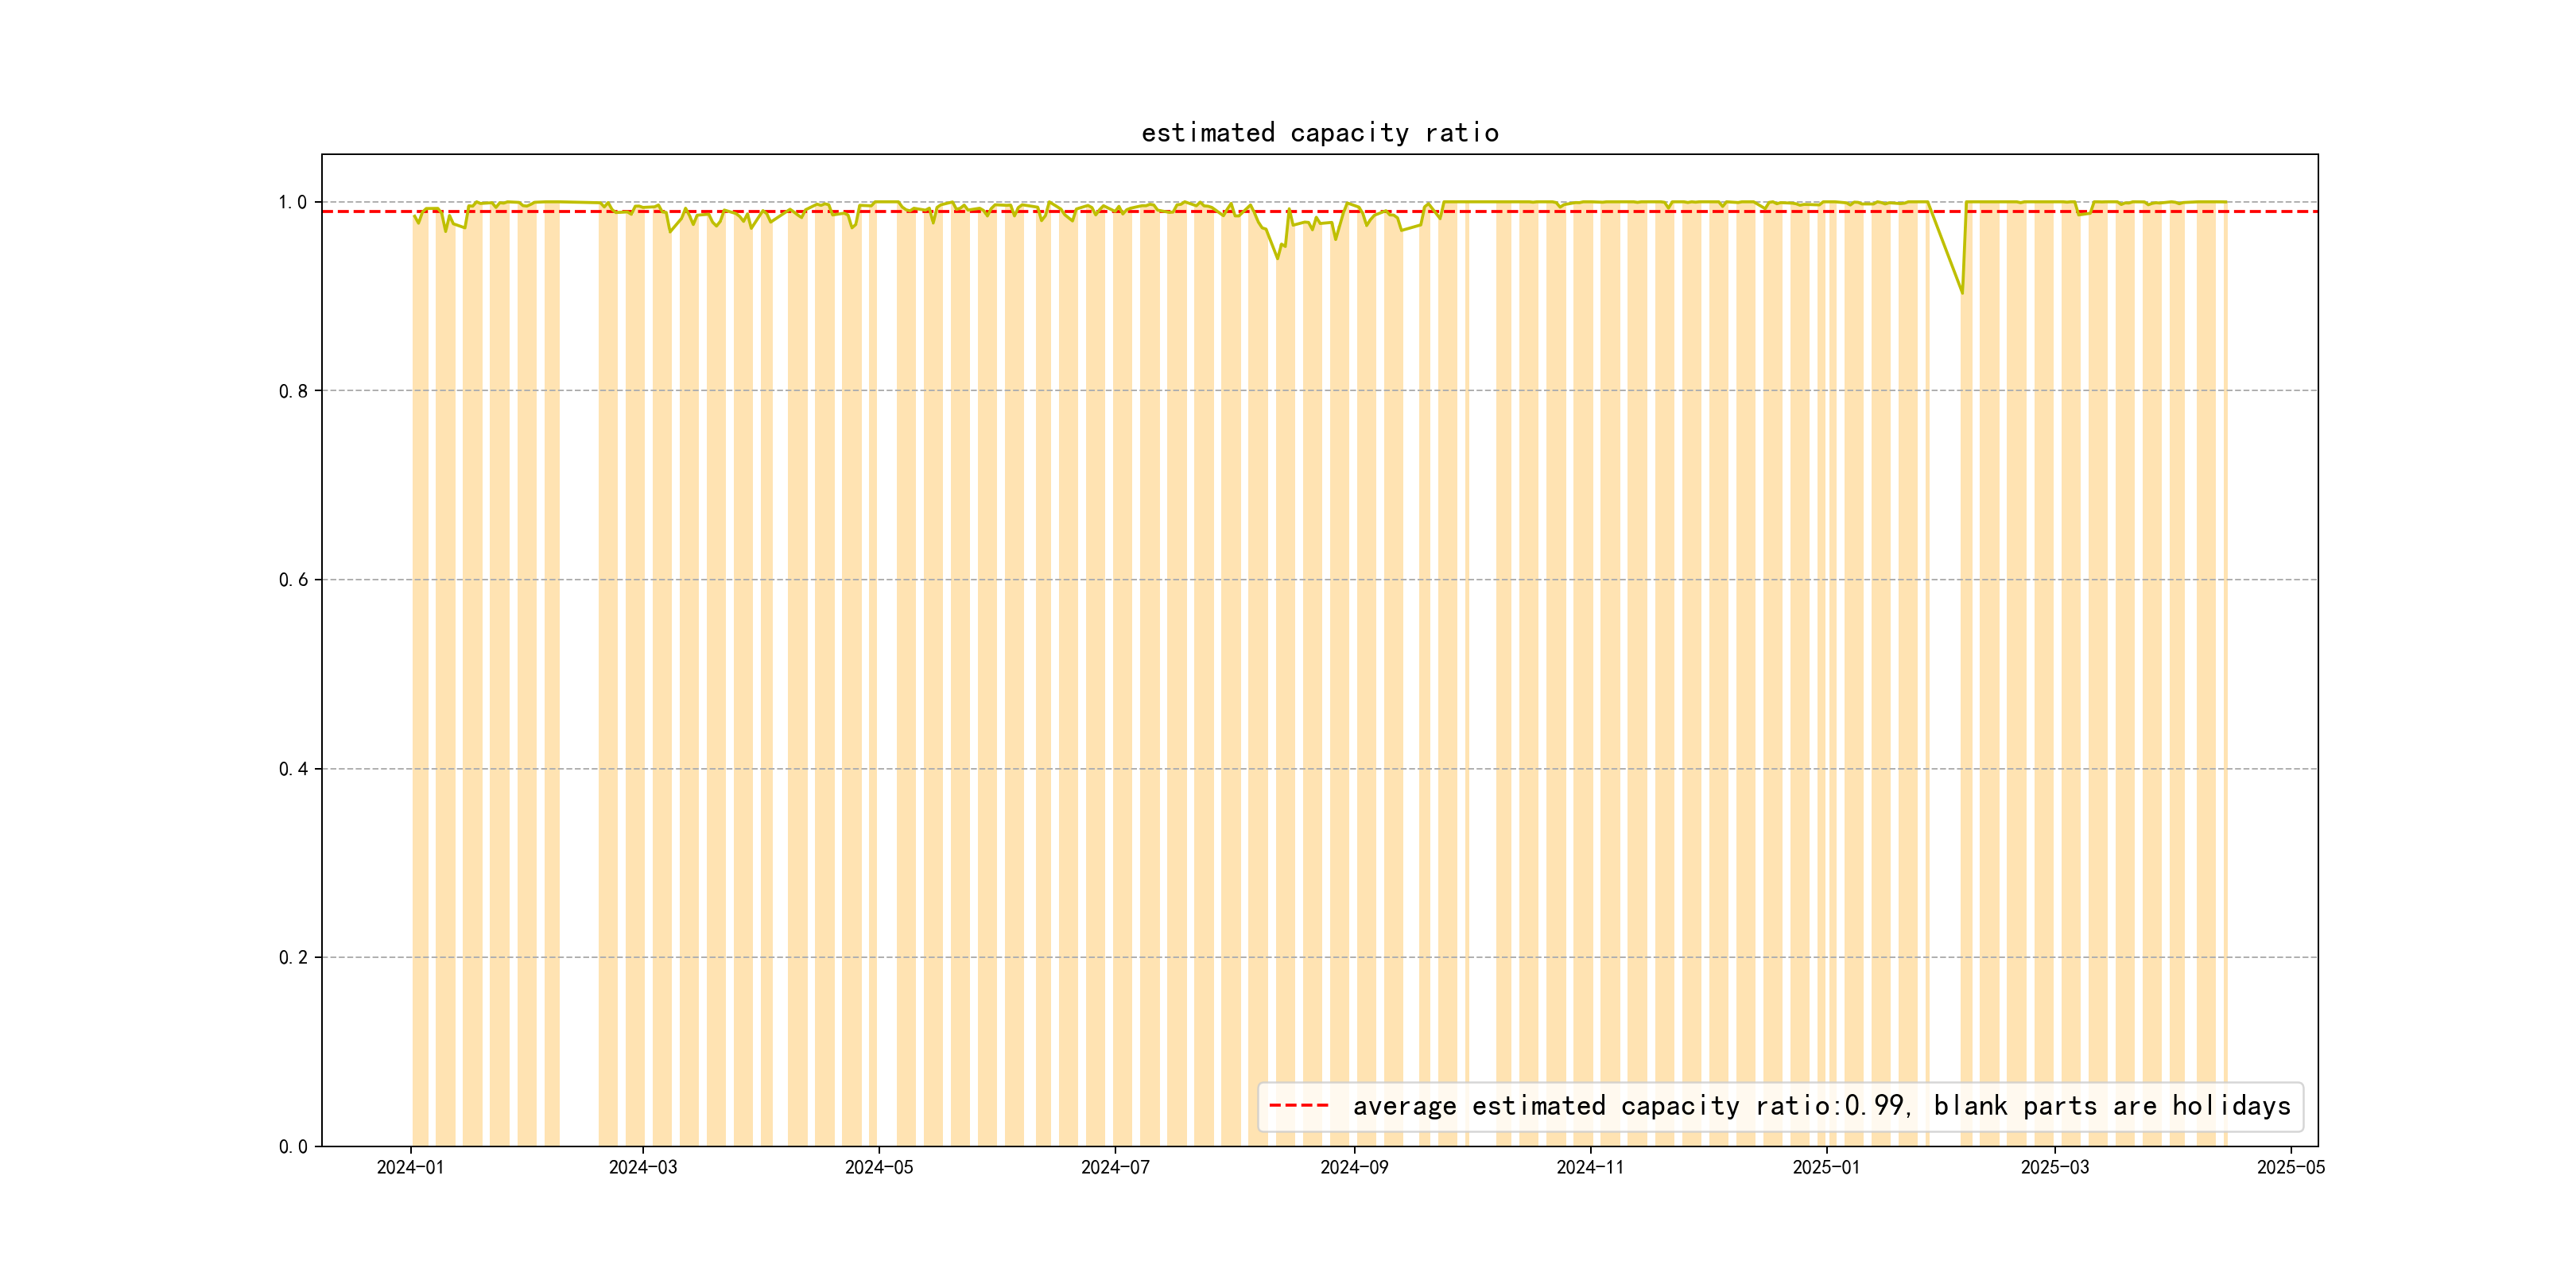Click the legend box about holidays
Viewport: 2576px width, 1288px height.
(x=1780, y=1106)
